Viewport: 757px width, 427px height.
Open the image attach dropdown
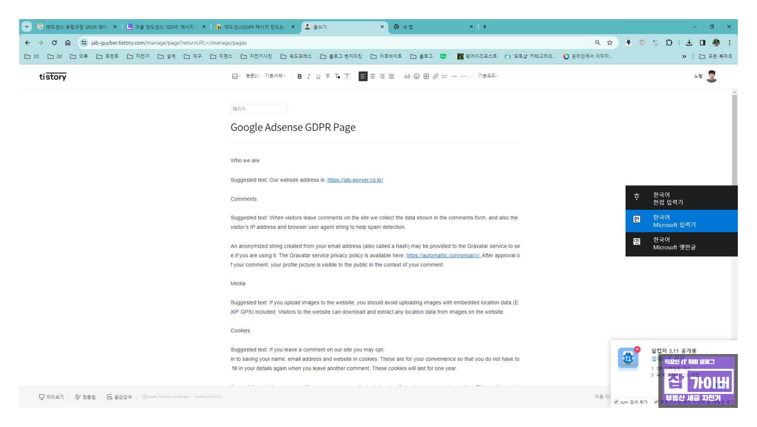coord(236,76)
